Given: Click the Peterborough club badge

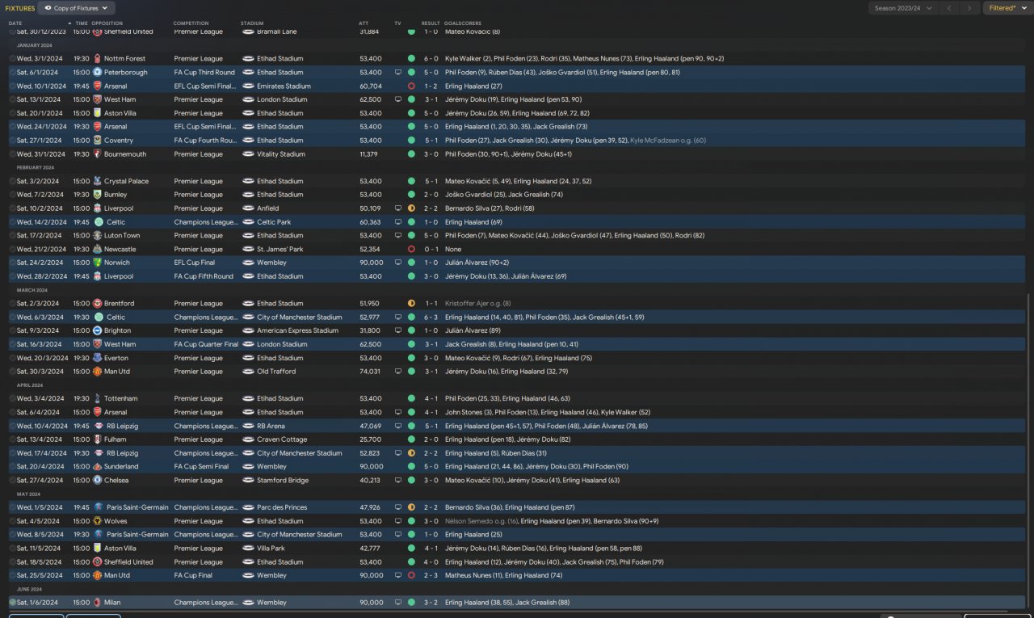Looking at the screenshot, I should point(98,73).
